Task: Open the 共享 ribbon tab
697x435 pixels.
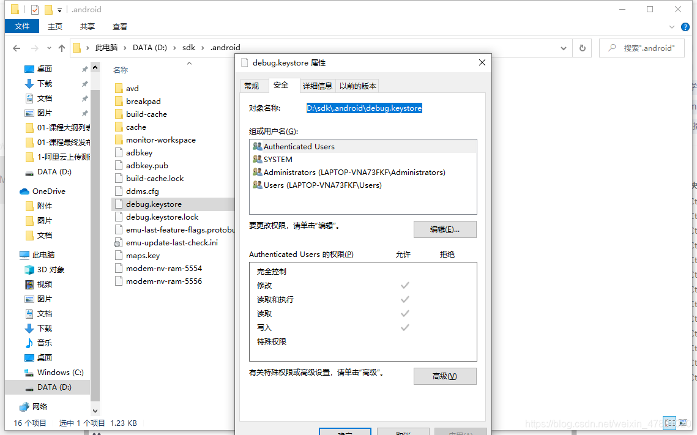Action: (x=86, y=26)
